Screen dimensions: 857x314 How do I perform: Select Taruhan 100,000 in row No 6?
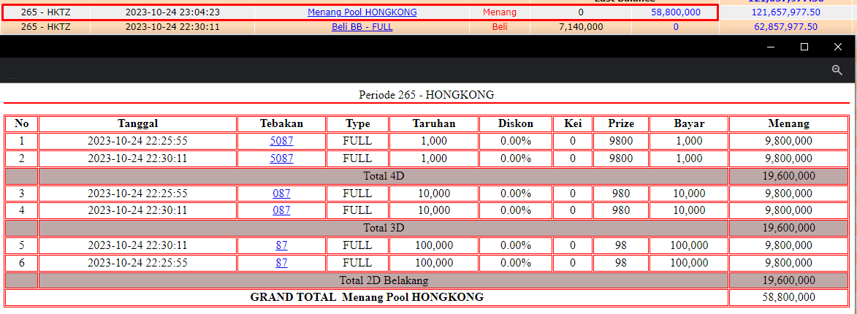point(434,263)
